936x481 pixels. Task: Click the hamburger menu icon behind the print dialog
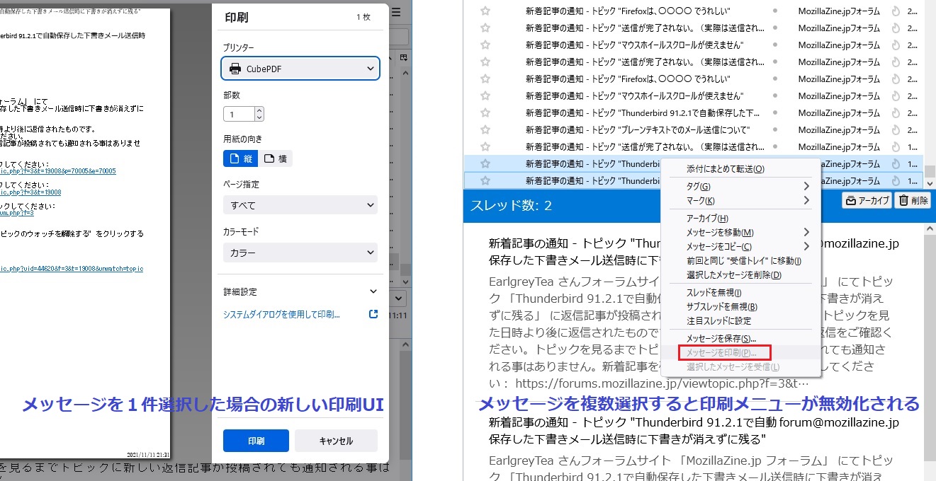(x=396, y=12)
